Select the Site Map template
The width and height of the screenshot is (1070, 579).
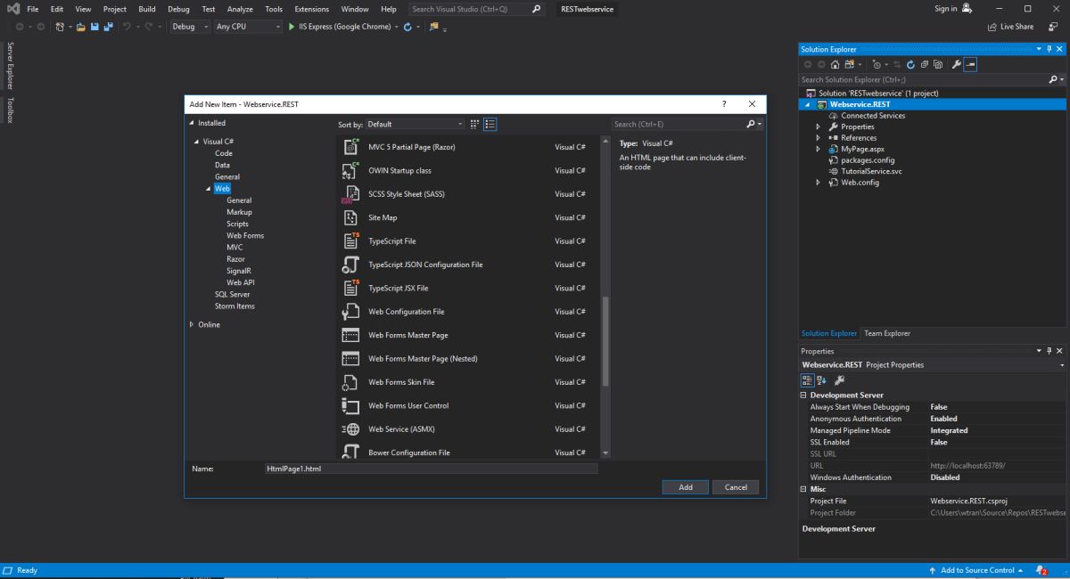pyautogui.click(x=462, y=217)
